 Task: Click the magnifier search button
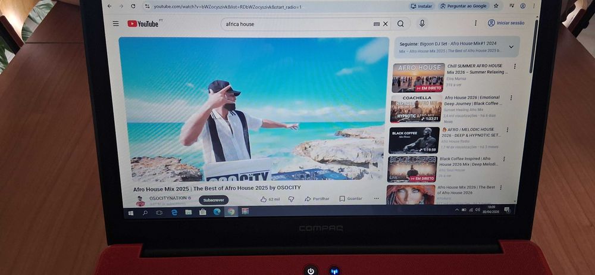(400, 24)
